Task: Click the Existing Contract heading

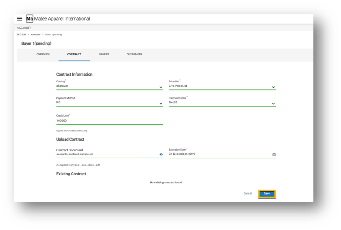Action: tap(71, 174)
